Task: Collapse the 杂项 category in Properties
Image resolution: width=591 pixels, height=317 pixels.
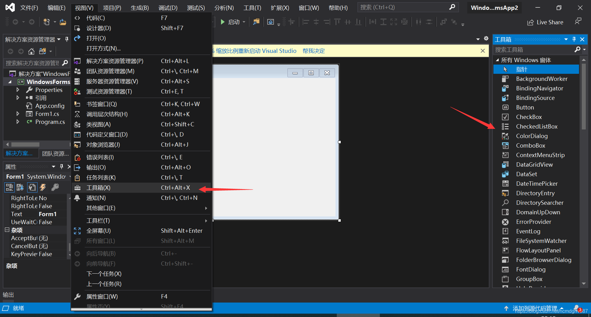Action: click(x=7, y=230)
